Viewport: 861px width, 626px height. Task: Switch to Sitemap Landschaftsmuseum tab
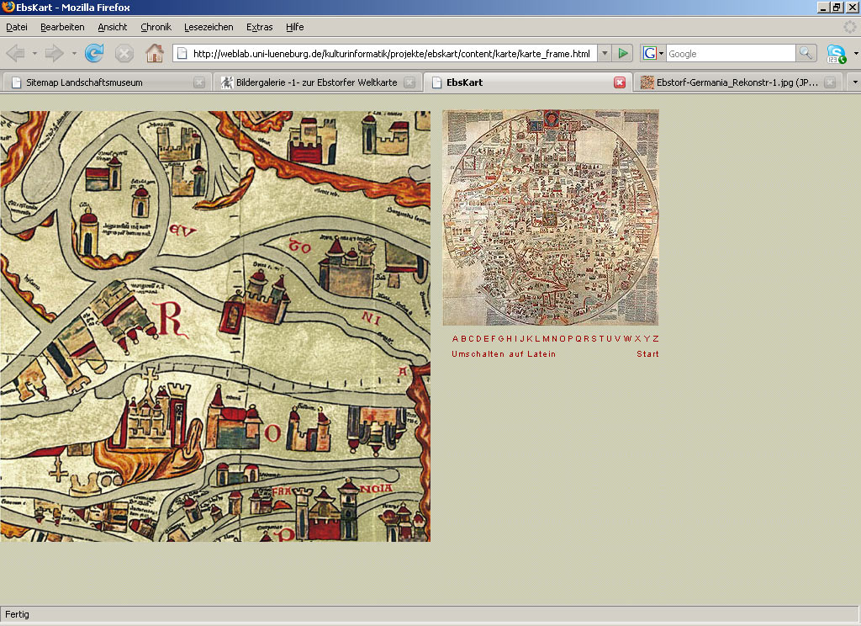105,82
